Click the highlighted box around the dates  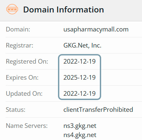click(x=79, y=77)
